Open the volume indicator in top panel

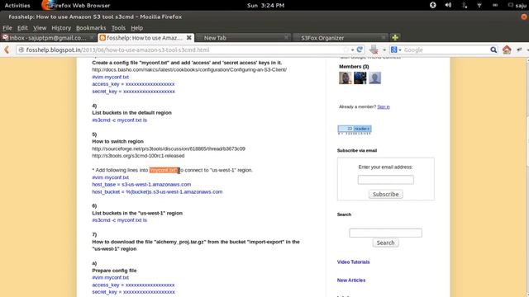click(448, 5)
